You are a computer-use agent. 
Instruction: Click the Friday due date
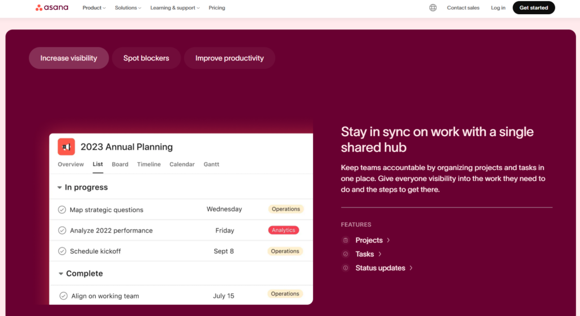224,230
